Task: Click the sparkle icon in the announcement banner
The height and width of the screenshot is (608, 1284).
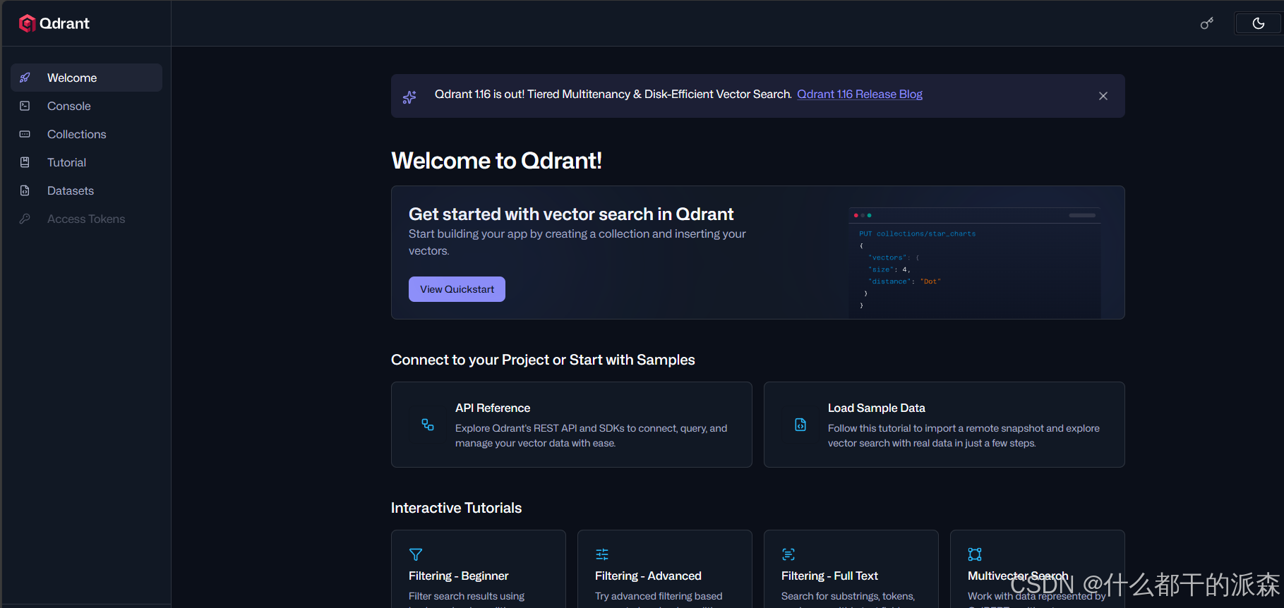Action: [x=409, y=97]
